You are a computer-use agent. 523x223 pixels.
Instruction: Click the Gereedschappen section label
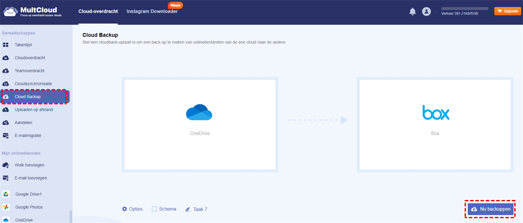[x=19, y=33]
